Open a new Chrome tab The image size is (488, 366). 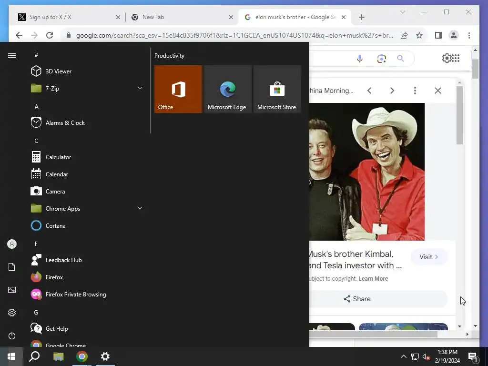[361, 17]
